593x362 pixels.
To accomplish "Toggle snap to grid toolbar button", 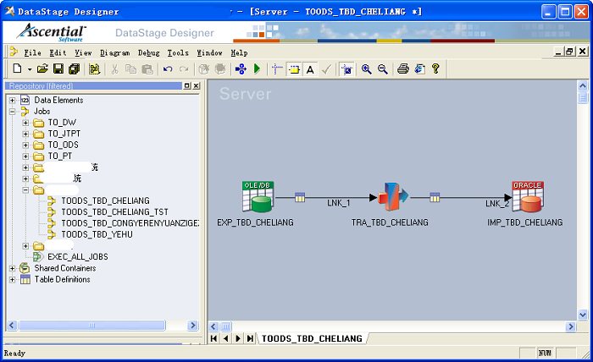I will (346, 69).
